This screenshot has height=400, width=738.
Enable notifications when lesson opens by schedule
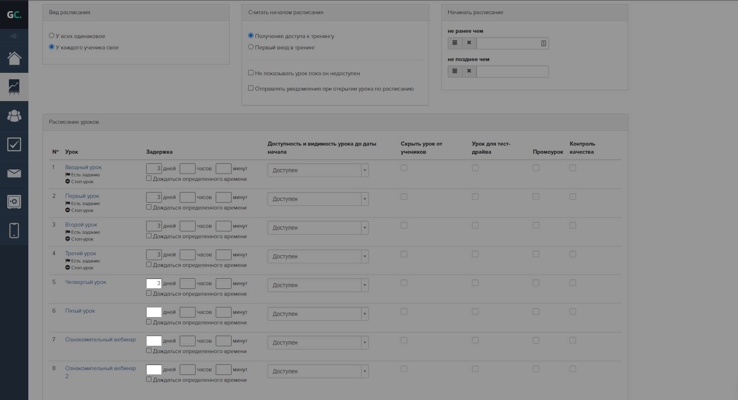coord(251,88)
